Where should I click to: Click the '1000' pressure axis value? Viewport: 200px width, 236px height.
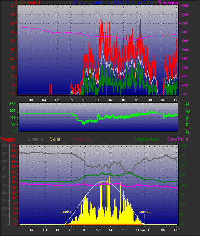(x=185, y=50)
